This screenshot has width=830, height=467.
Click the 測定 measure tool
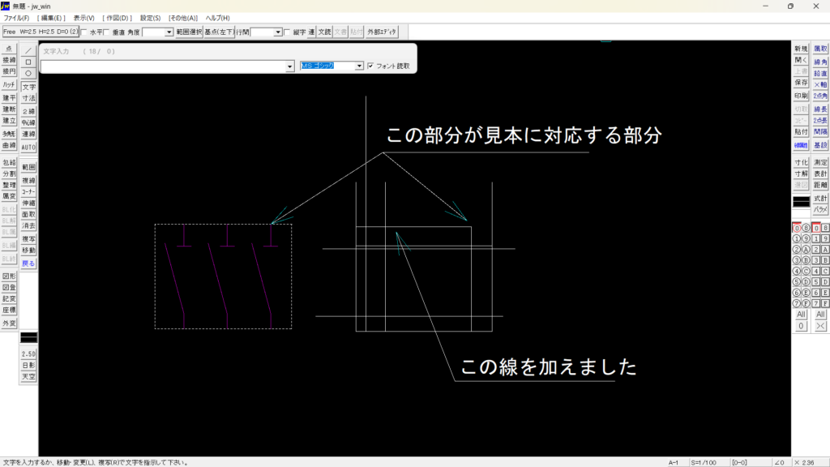(820, 162)
